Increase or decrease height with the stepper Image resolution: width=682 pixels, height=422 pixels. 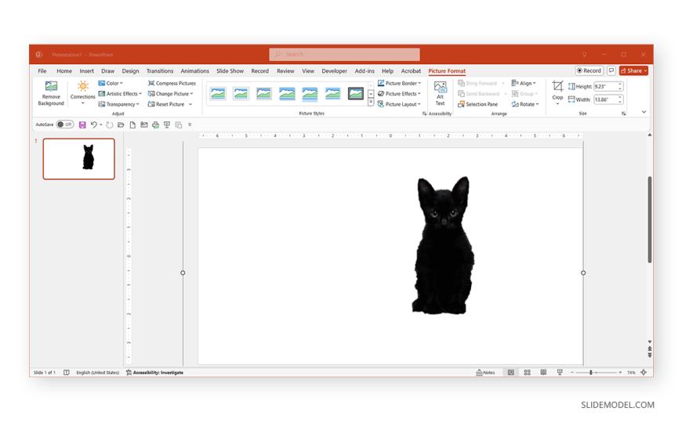[620, 86]
